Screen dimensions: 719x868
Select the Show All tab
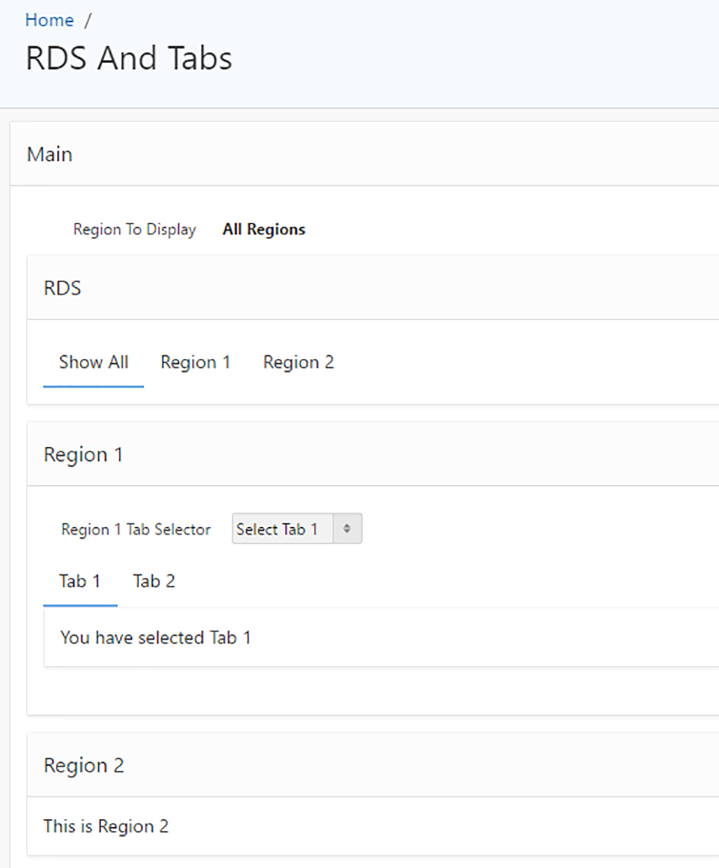click(93, 362)
